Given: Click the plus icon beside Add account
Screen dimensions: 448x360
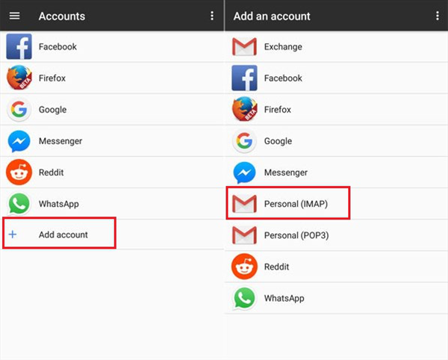Looking at the screenshot, I should [x=13, y=235].
